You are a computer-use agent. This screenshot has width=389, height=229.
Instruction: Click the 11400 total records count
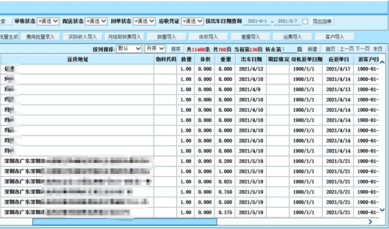198,50
